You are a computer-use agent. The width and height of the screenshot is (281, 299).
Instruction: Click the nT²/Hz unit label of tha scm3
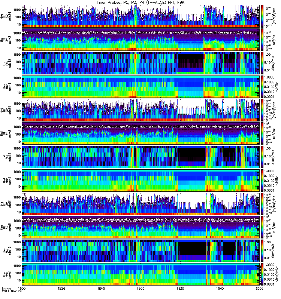pyautogui.click(x=274, y=40)
